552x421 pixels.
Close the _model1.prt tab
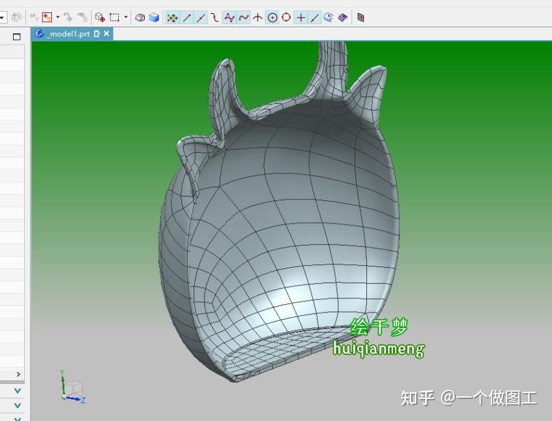click(x=107, y=34)
